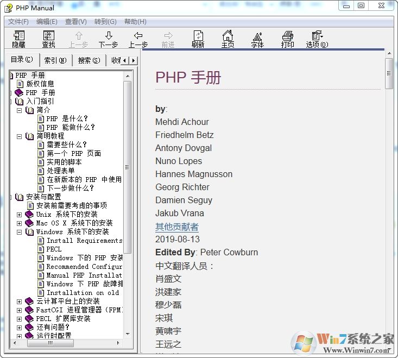Expand the Mac OS X 系统下的安装 node
This screenshot has width=398, height=358.
click(20, 223)
